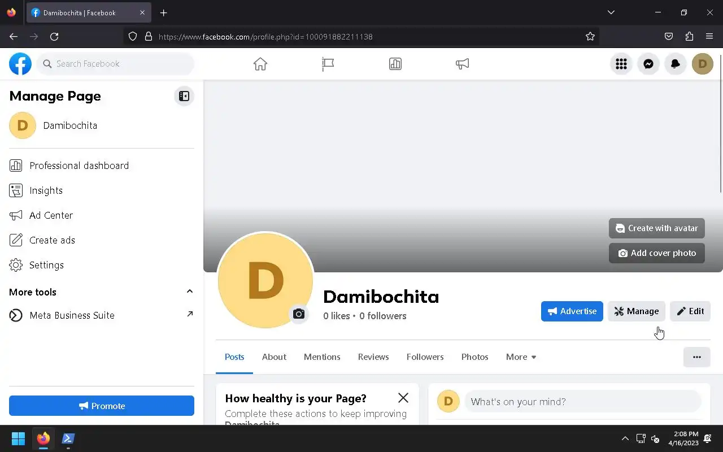723x452 pixels.
Task: Click the Firefox back arrow
Action: point(14,37)
